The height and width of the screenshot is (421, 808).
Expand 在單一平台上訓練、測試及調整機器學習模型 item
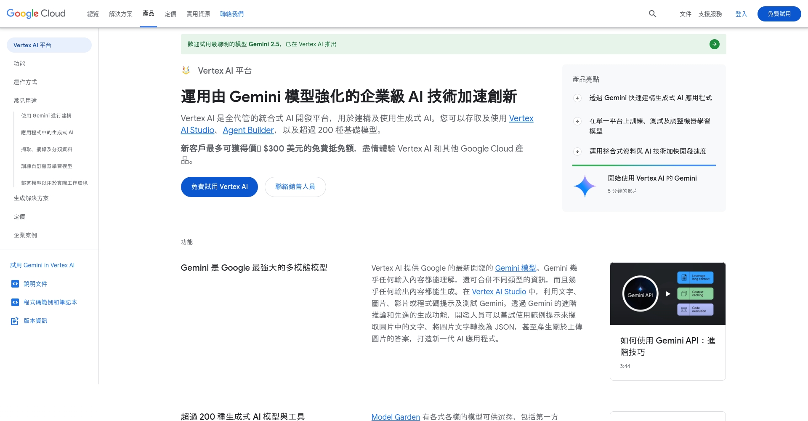(577, 121)
